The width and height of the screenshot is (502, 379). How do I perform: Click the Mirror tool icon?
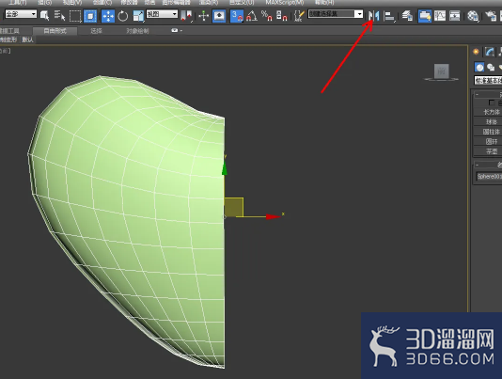pyautogui.click(x=373, y=15)
